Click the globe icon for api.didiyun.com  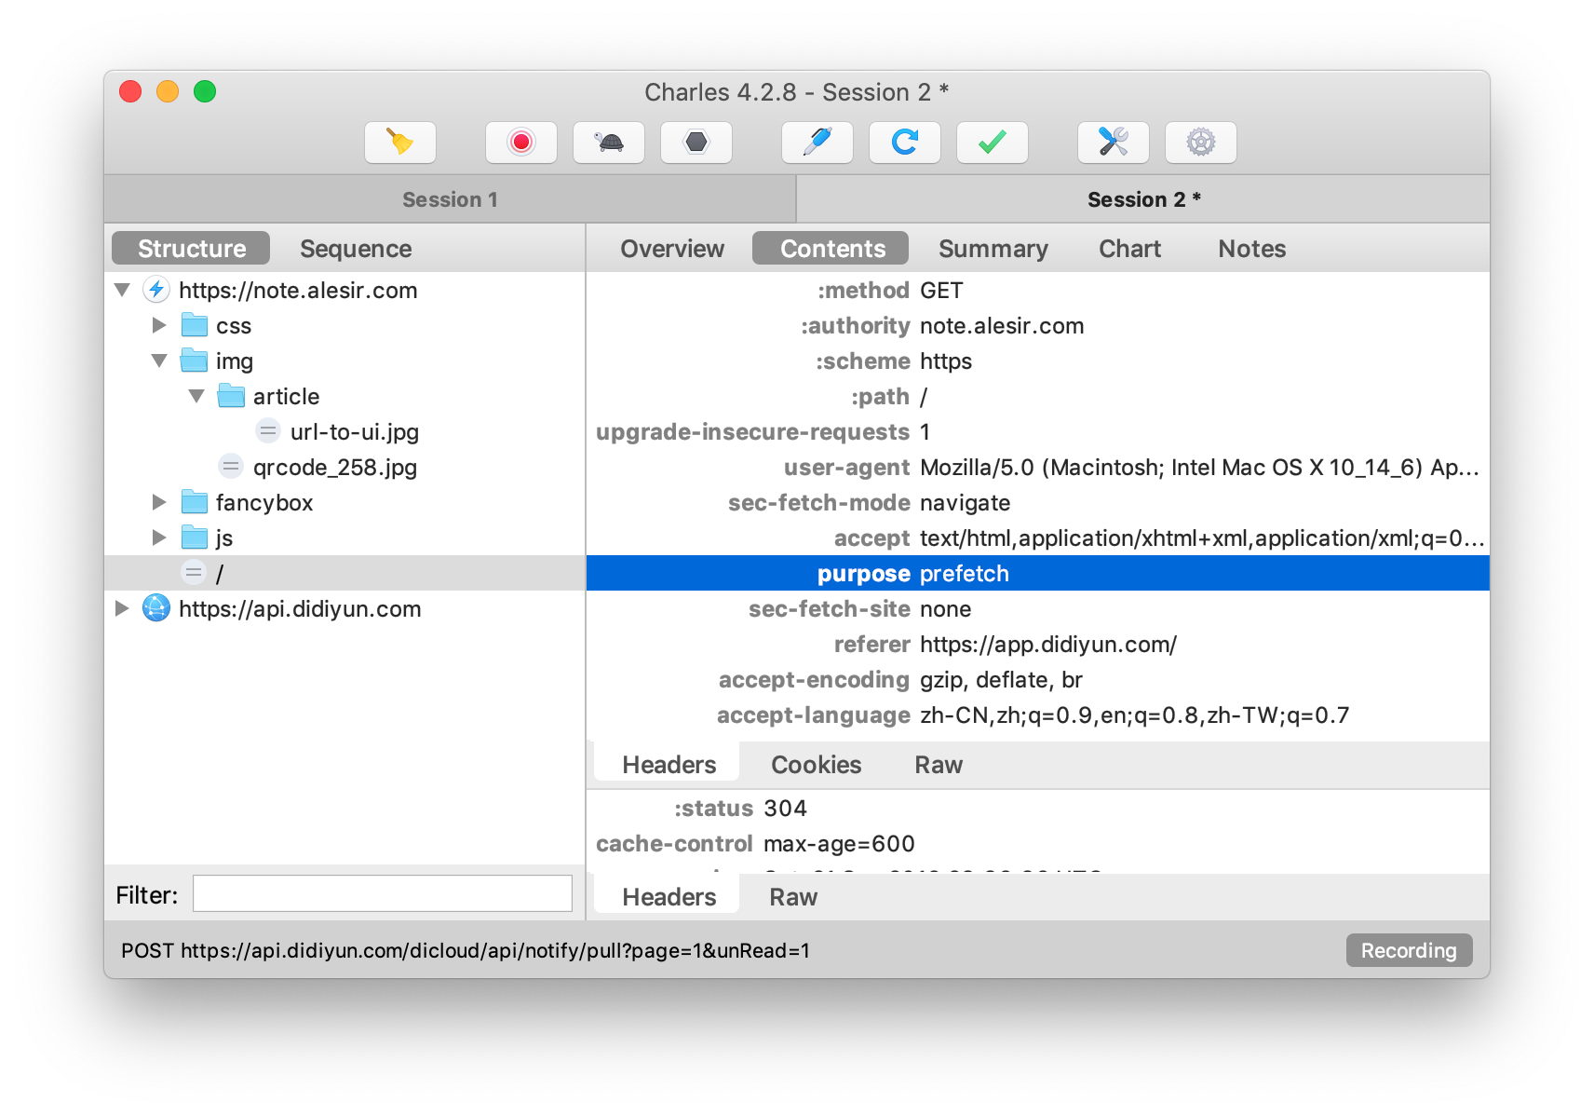156,608
